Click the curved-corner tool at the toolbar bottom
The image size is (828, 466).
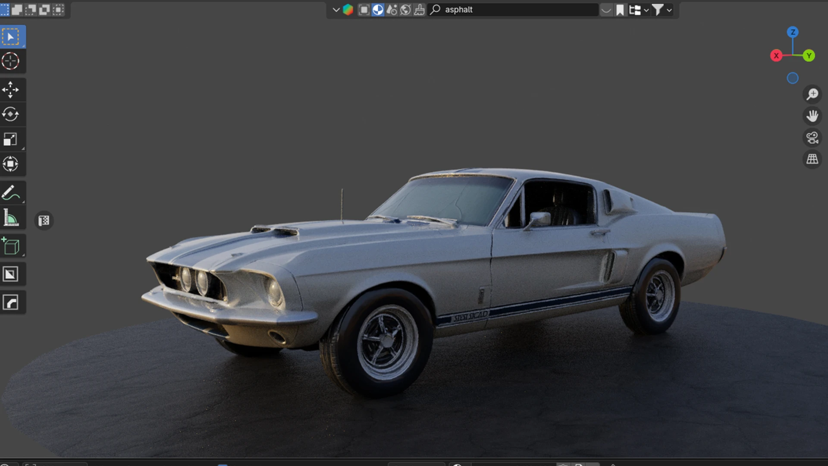(11, 302)
